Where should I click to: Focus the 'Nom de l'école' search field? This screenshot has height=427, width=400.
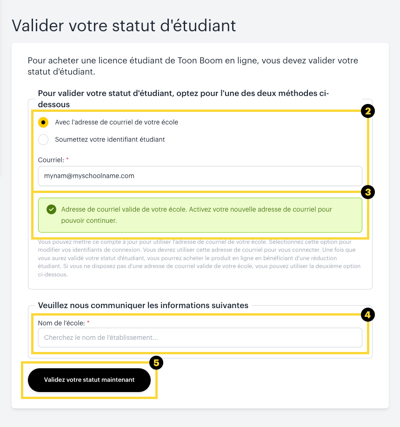pos(200,337)
